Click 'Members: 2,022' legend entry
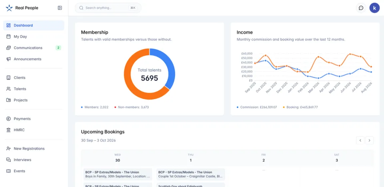Viewport: 384px width, 187px height. [95, 107]
